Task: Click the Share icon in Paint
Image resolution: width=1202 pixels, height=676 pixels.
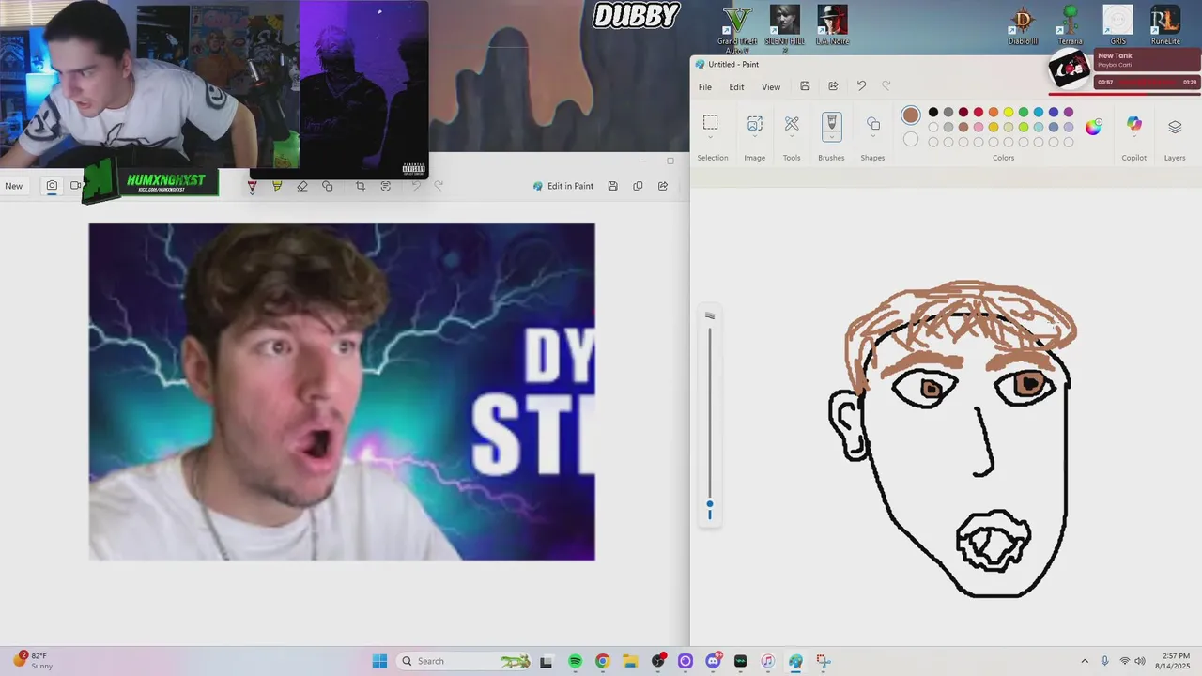Action: [833, 86]
